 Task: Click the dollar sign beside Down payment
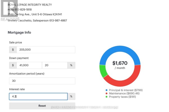click(x=13, y=65)
